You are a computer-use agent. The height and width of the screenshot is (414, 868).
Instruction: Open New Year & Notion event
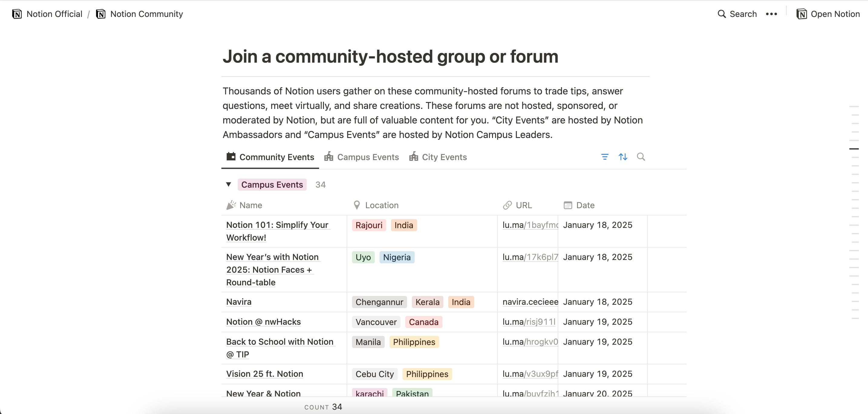[263, 393]
